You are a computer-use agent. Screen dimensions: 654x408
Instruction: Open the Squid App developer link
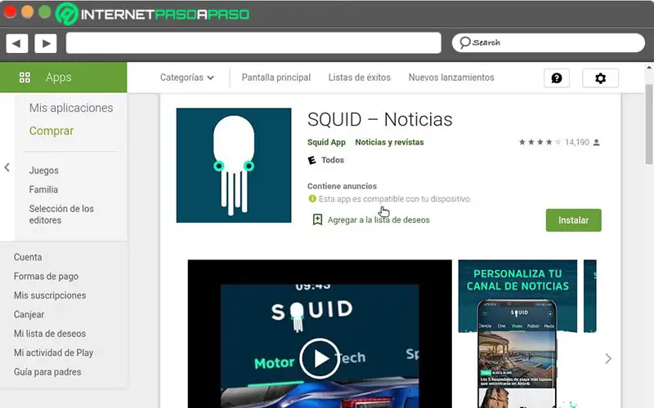click(326, 142)
